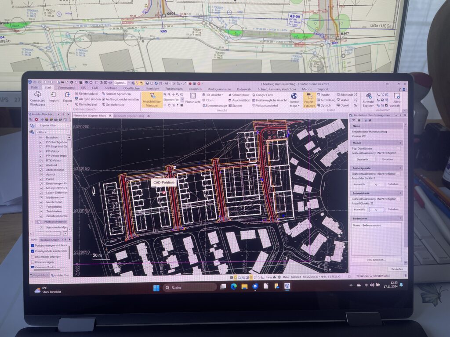The height and width of the screenshot is (337, 450).
Task: Collapse the Modell section
Action: 400,143
